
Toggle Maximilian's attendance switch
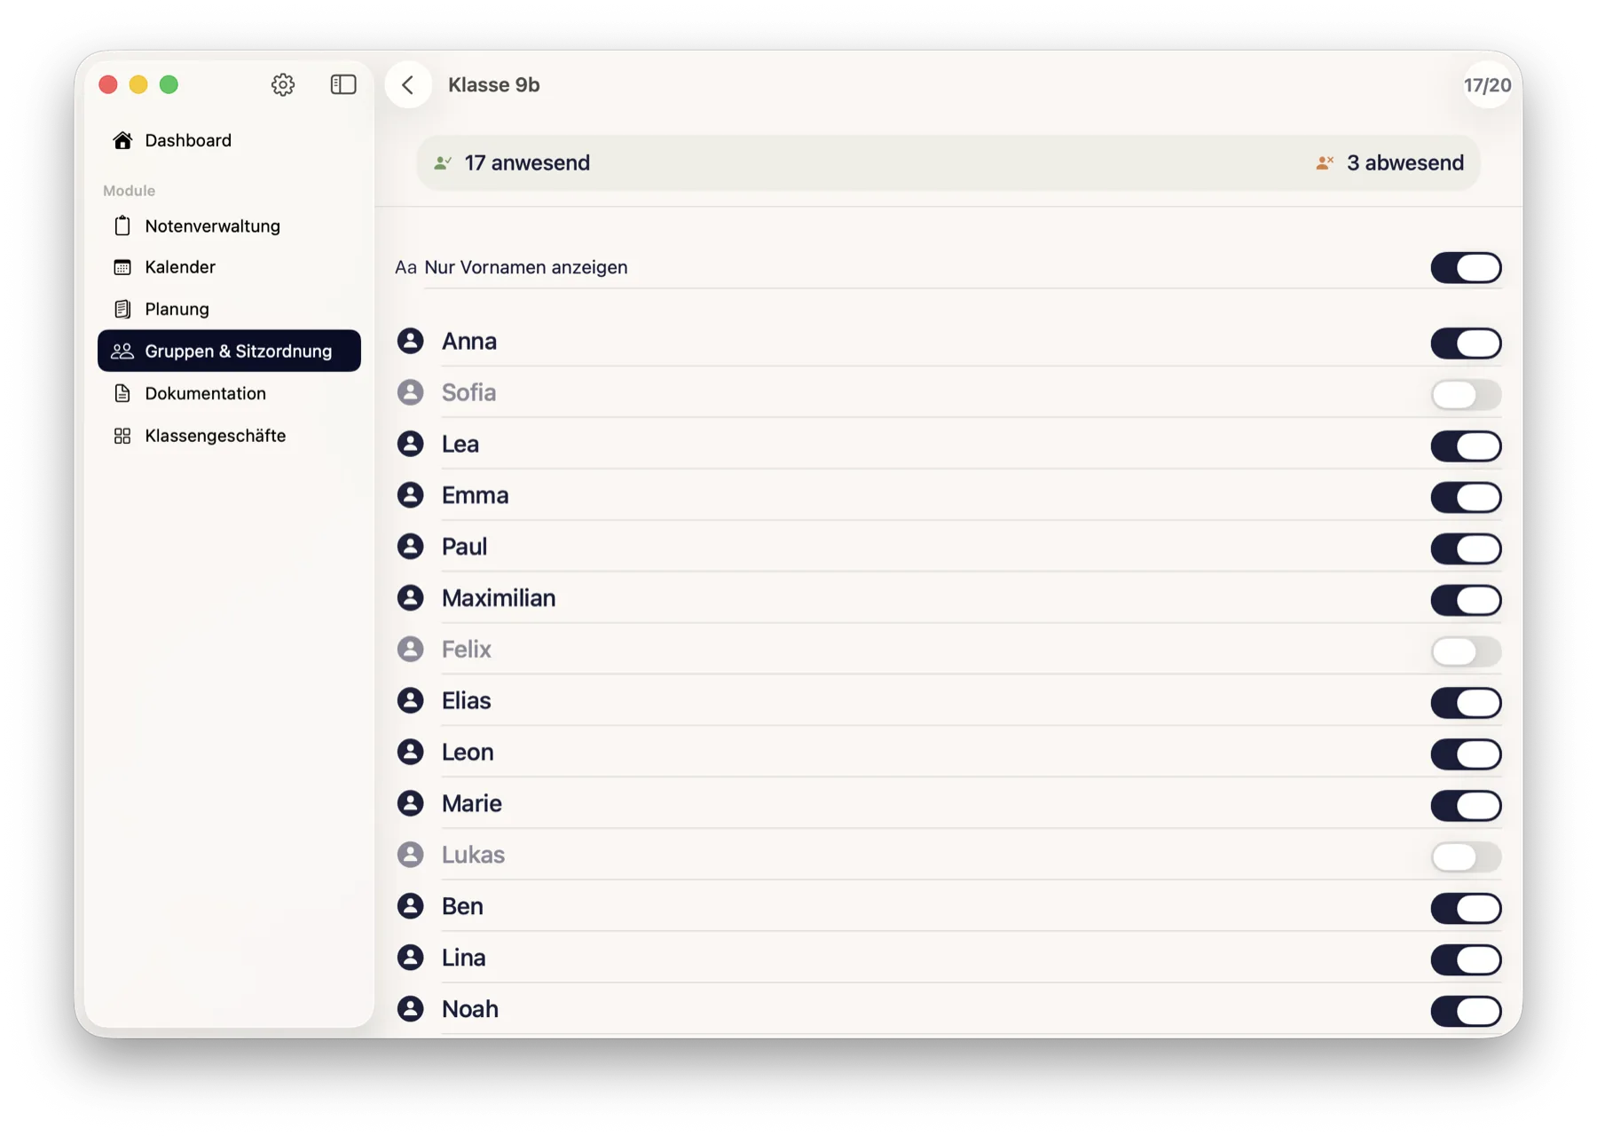[1466, 600]
